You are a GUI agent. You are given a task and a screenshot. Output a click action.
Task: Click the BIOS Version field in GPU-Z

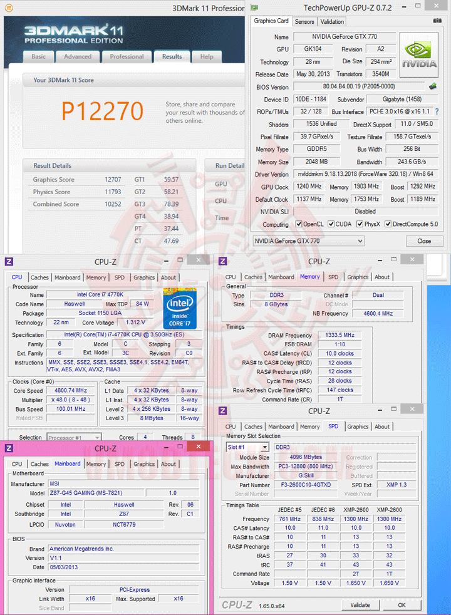tap(359, 86)
